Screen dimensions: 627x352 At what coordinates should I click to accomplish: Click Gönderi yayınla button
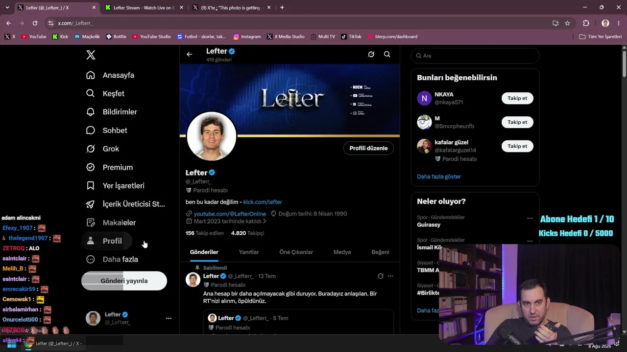(124, 281)
